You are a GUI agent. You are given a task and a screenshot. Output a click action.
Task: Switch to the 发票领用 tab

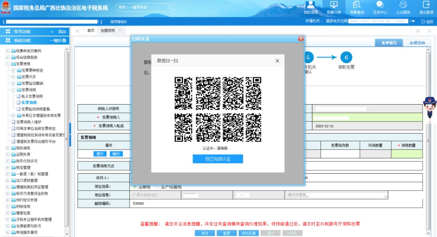pos(108,31)
